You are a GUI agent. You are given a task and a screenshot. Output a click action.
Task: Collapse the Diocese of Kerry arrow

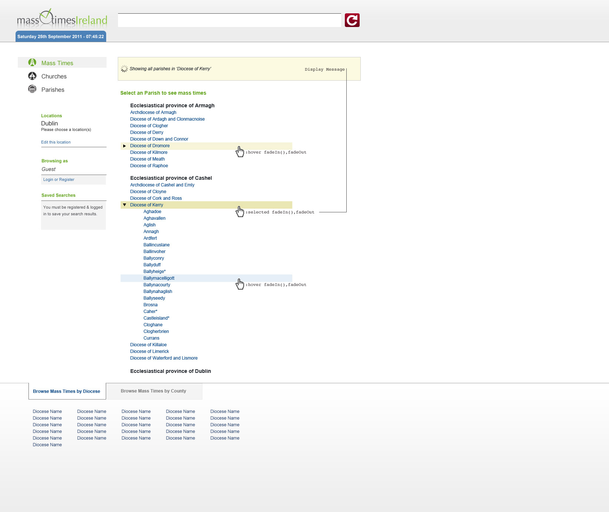[125, 205]
